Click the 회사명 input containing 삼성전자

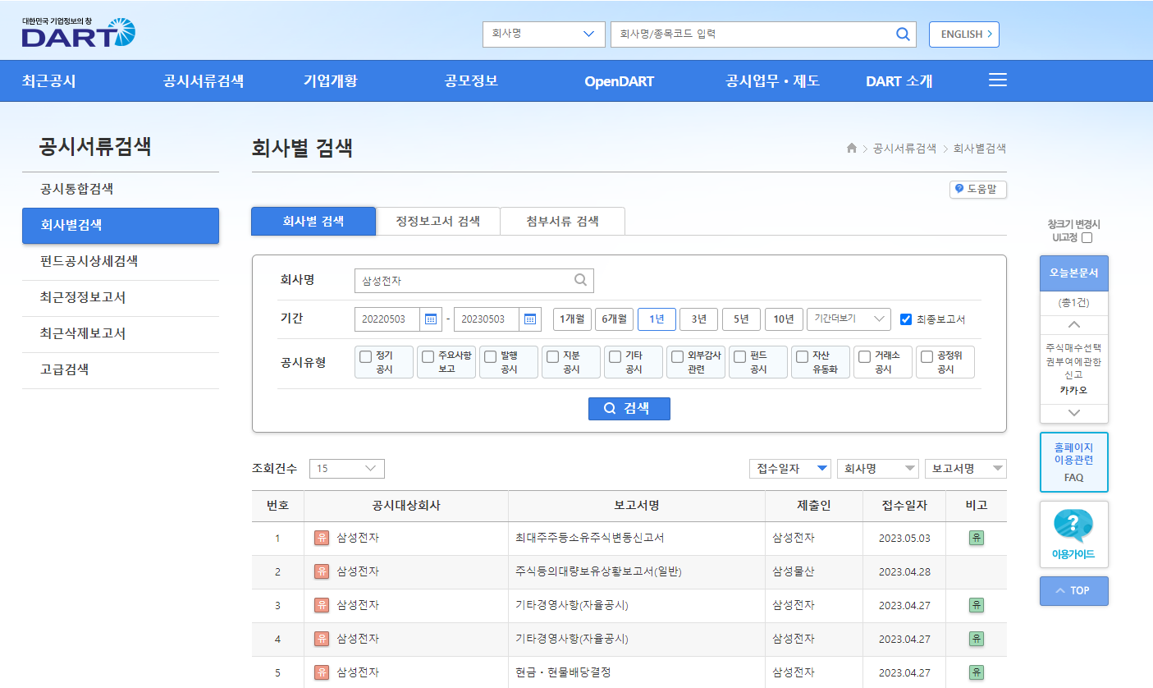click(x=474, y=281)
